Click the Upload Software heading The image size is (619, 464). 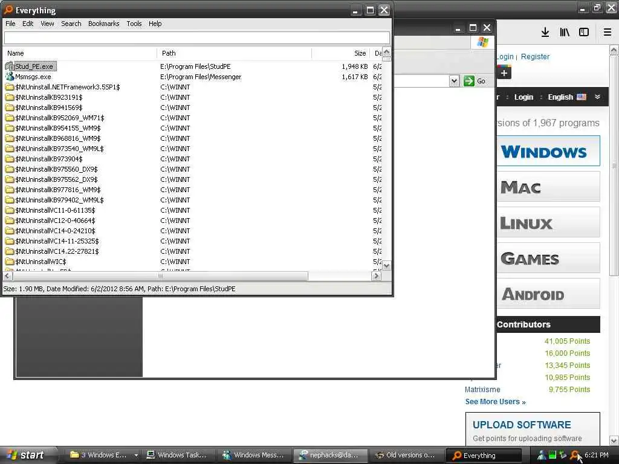522,425
